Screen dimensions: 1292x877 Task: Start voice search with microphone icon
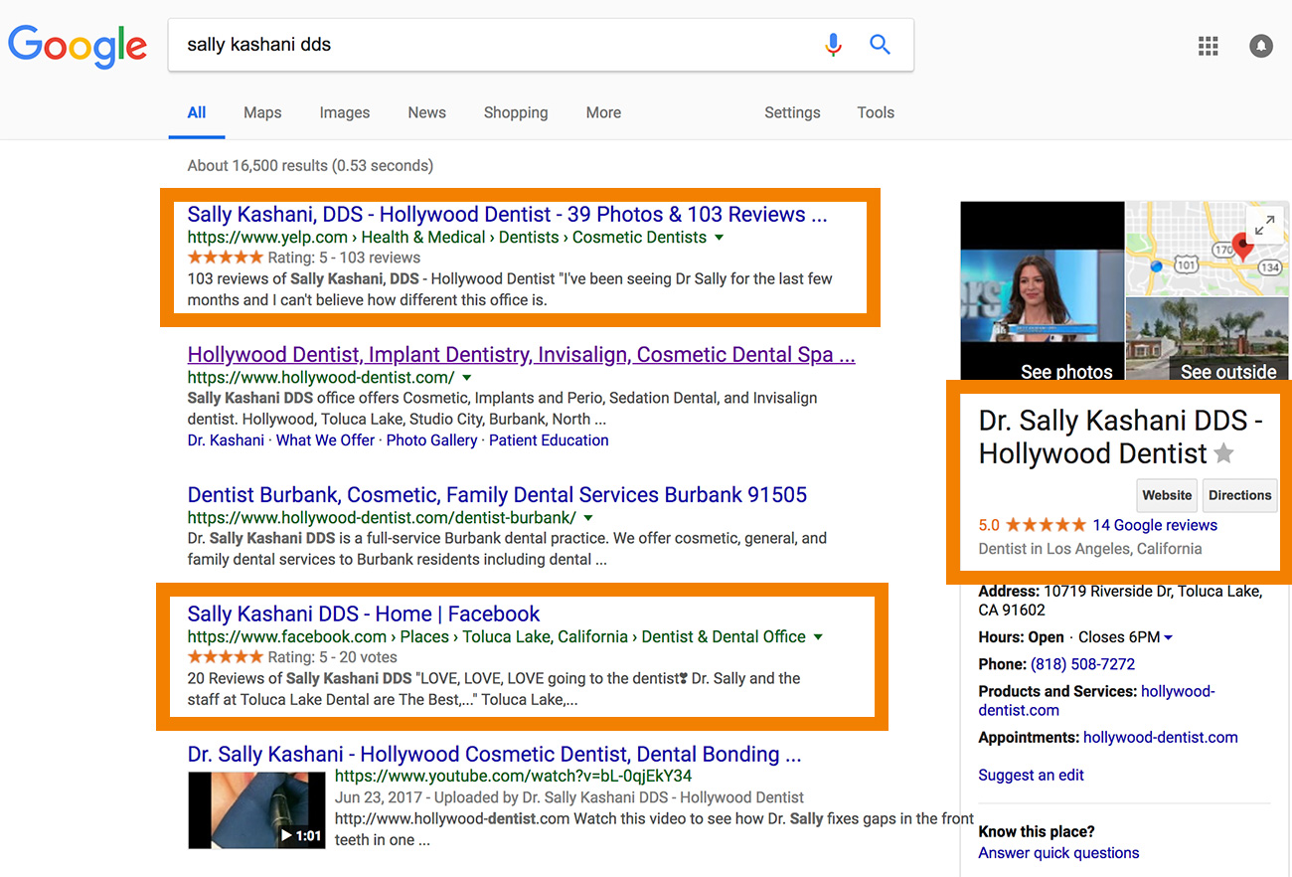tap(833, 45)
